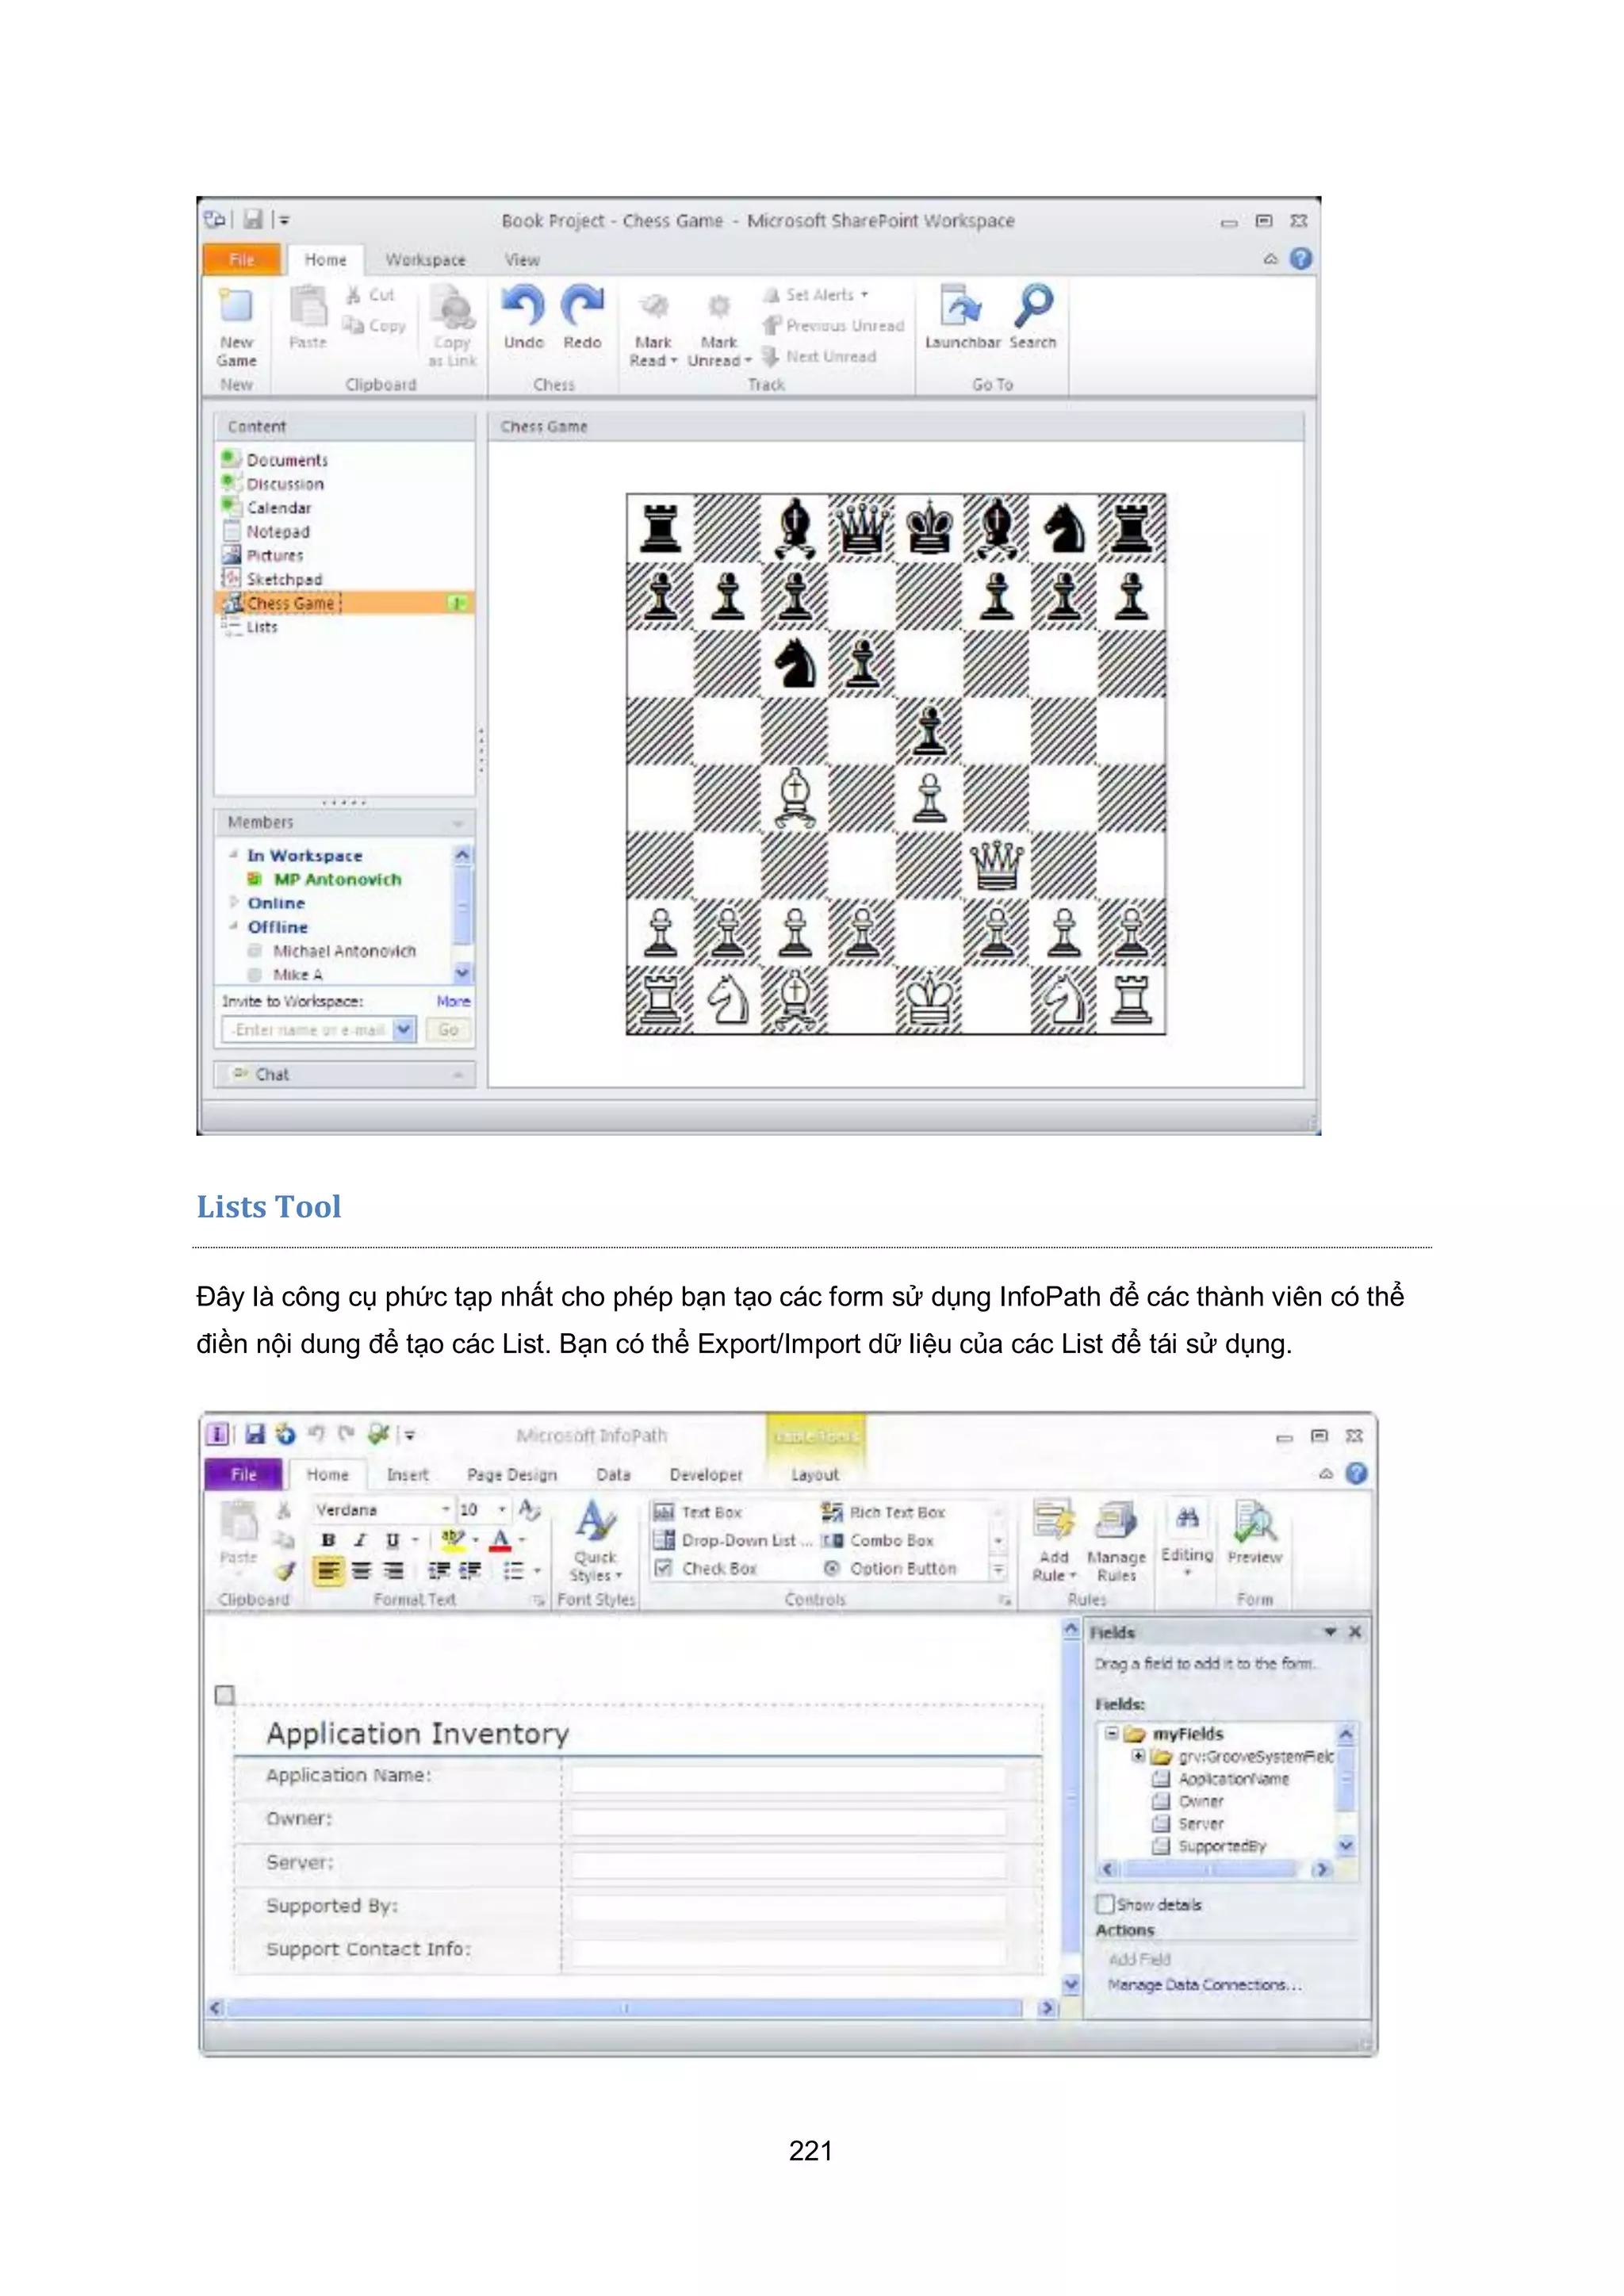
Task: Toggle the Show details checkbox
Action: (x=1105, y=1904)
